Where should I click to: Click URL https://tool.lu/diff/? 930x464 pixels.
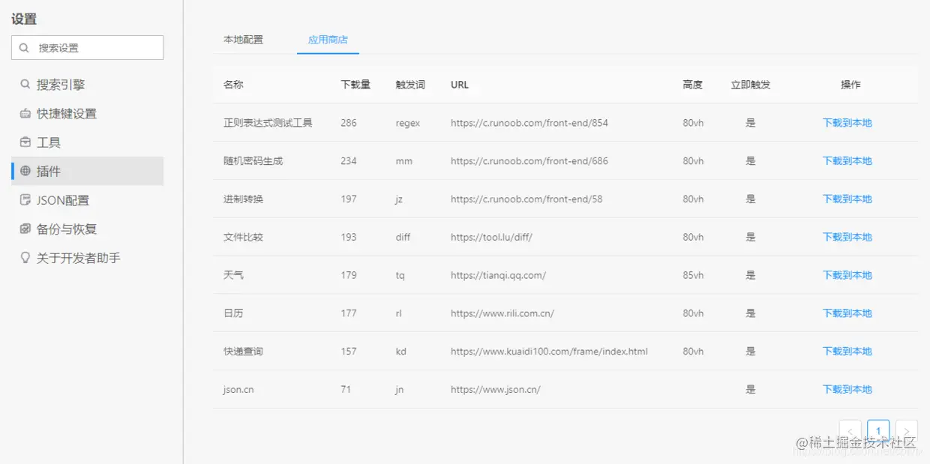491,237
